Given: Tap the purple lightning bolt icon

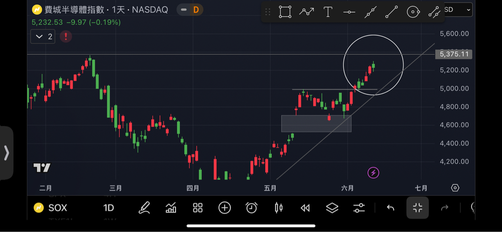Looking at the screenshot, I should coord(373,172).
